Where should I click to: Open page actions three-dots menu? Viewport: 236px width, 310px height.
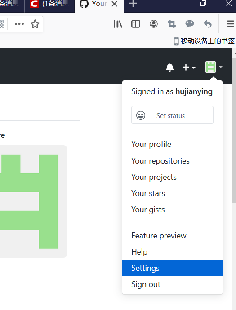pyautogui.click(x=19, y=24)
